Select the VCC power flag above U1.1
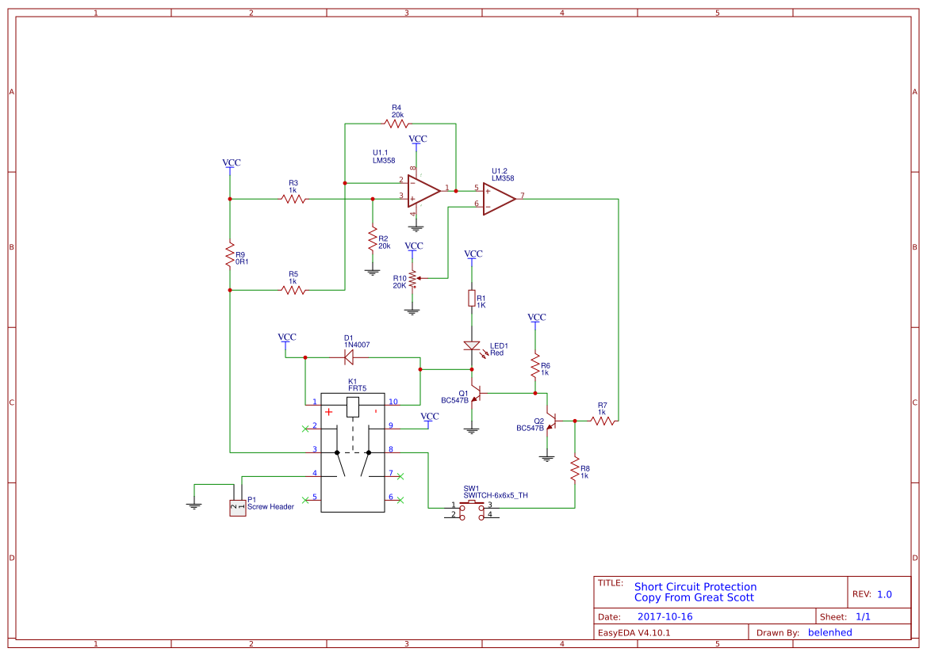Image resolution: width=927 pixels, height=656 pixels. pos(416,143)
